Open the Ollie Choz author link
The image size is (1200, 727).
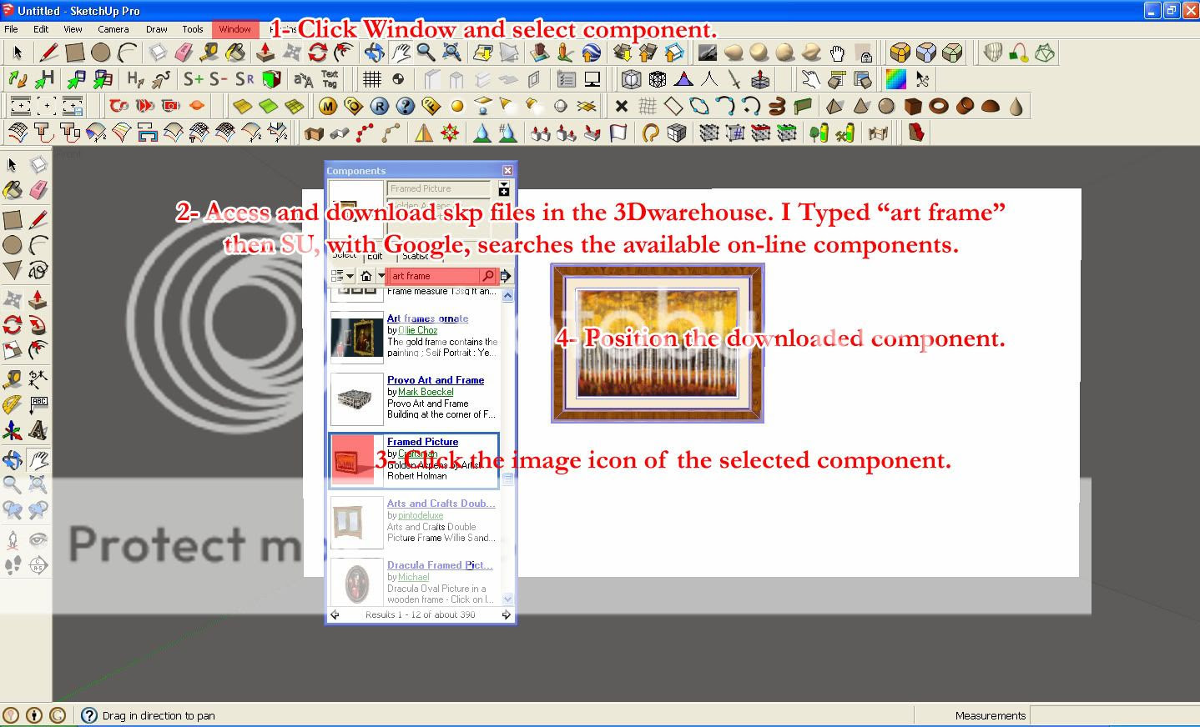coord(417,330)
